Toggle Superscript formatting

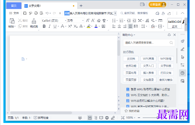coord(70,26)
